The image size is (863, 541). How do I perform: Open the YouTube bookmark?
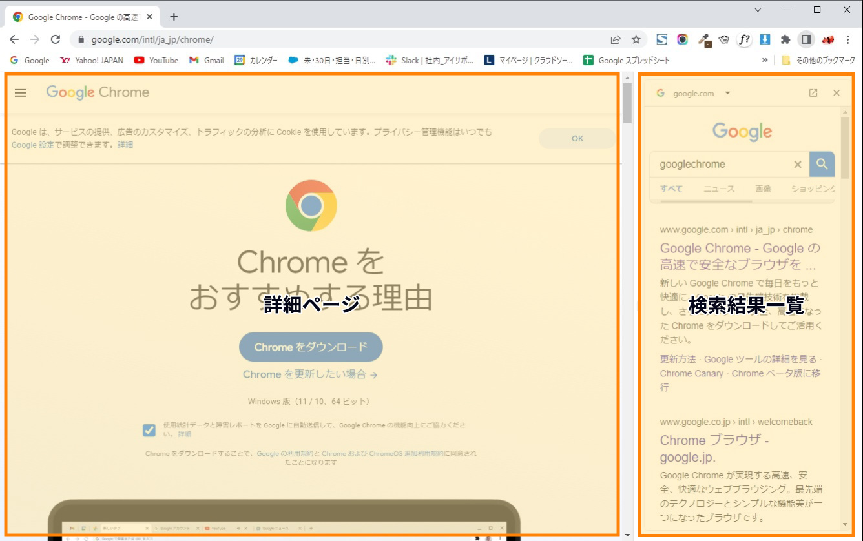click(x=156, y=60)
